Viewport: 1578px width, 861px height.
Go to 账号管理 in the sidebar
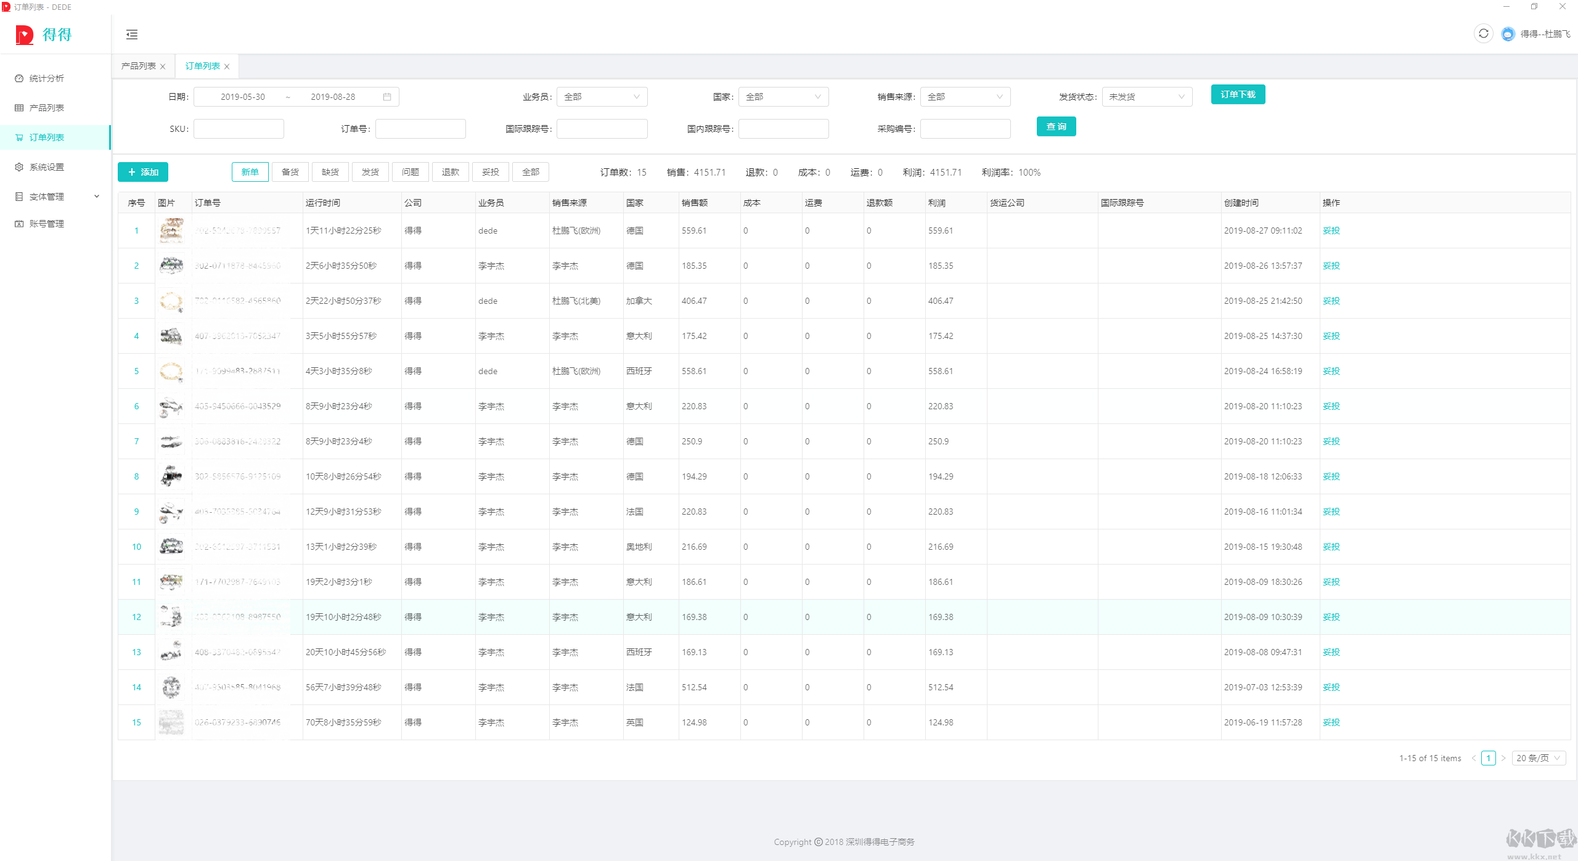click(x=46, y=224)
